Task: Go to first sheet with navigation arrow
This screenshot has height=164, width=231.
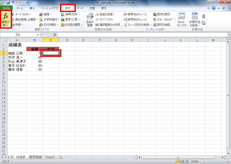Action: click(2, 157)
